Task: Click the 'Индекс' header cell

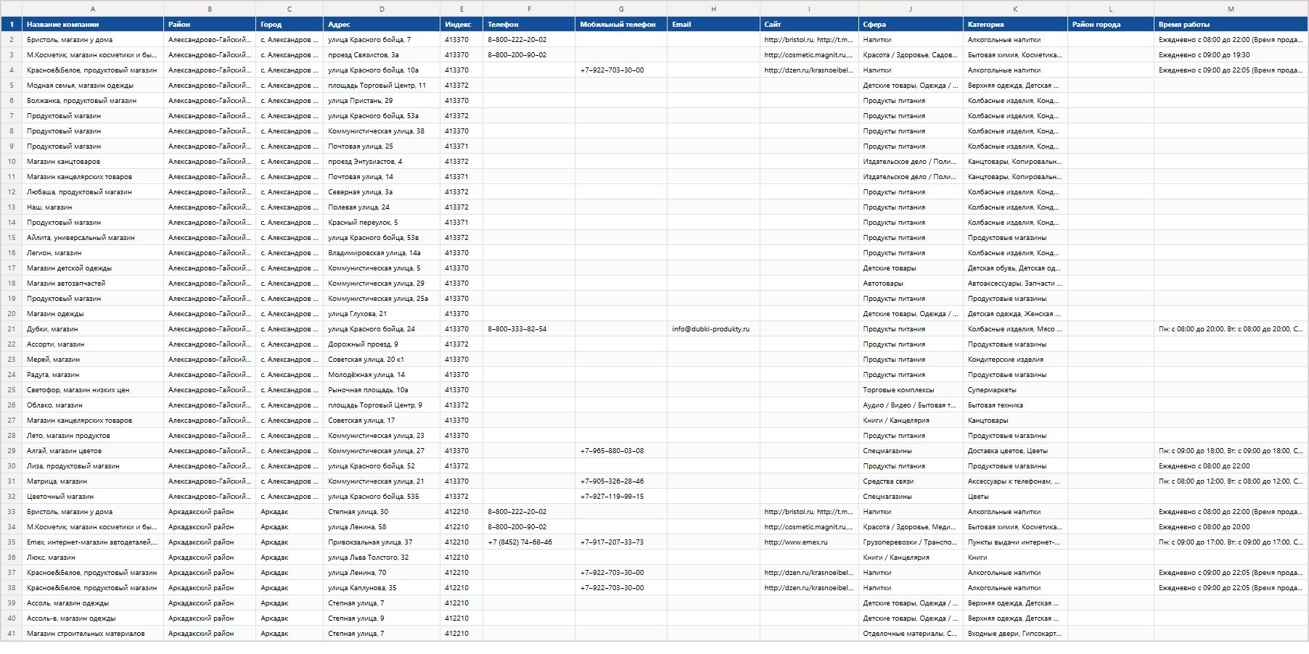Action: 461,25
